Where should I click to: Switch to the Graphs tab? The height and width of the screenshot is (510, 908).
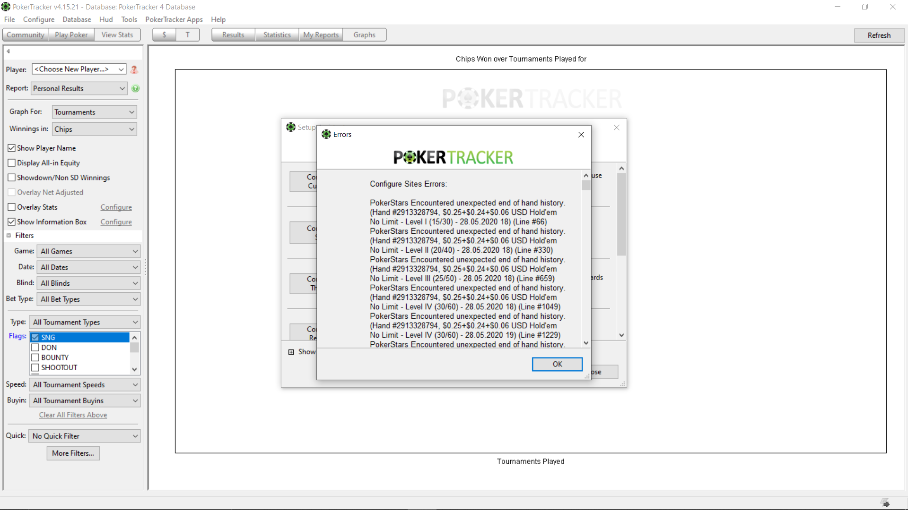tap(365, 35)
